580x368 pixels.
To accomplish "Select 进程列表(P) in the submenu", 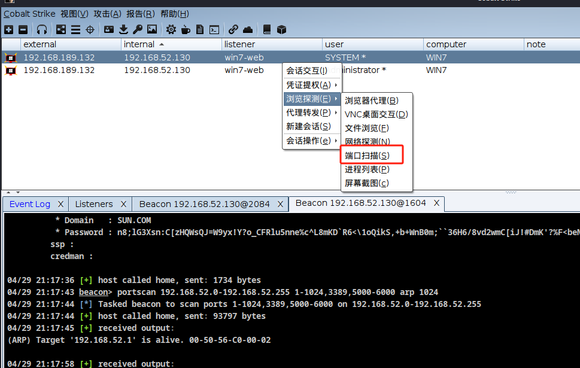I will point(376,169).
